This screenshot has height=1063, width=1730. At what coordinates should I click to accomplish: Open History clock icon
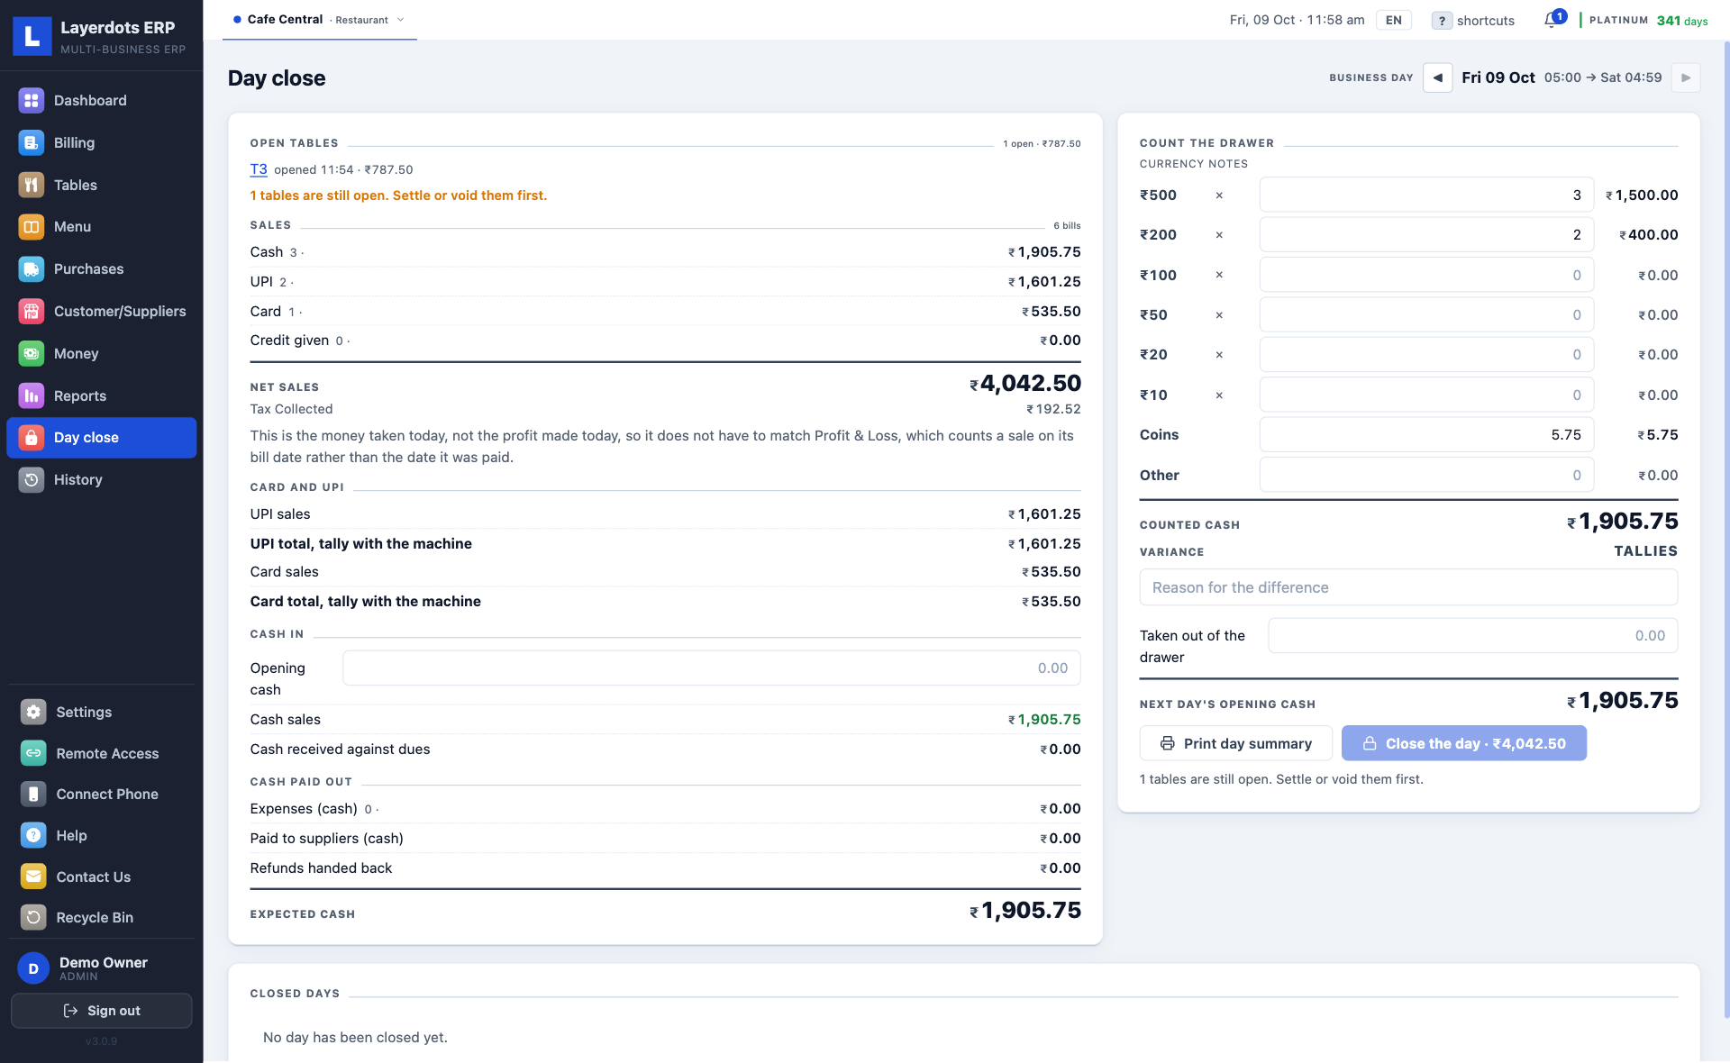(x=32, y=479)
